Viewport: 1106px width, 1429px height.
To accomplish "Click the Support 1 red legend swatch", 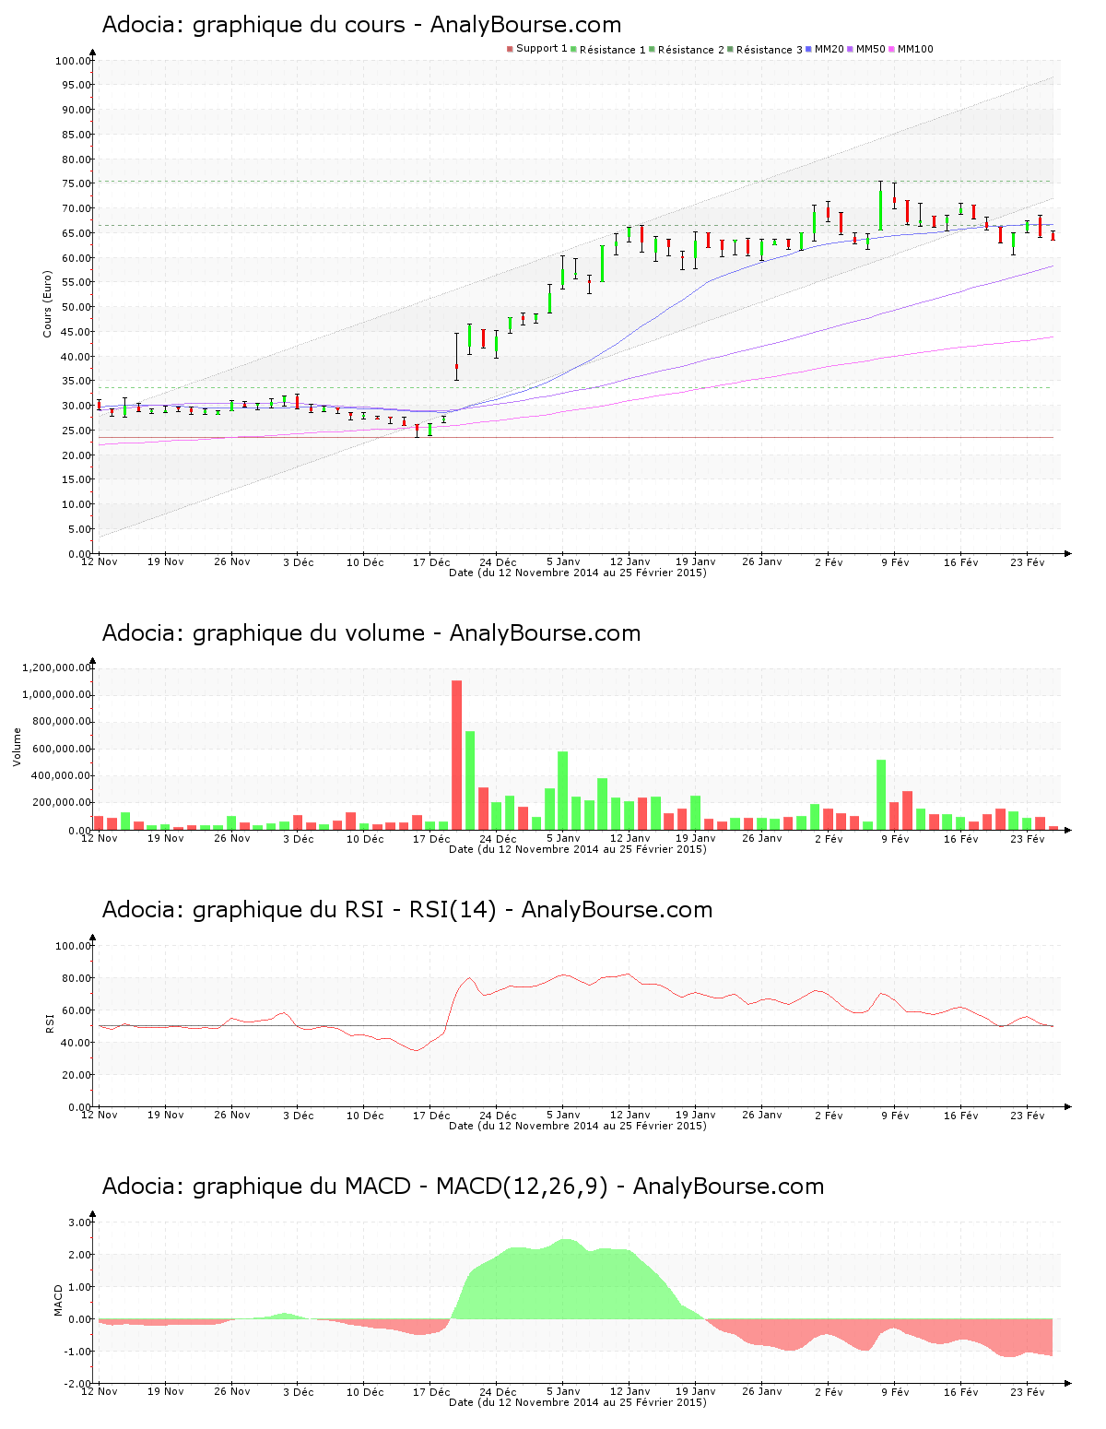I will (x=510, y=49).
